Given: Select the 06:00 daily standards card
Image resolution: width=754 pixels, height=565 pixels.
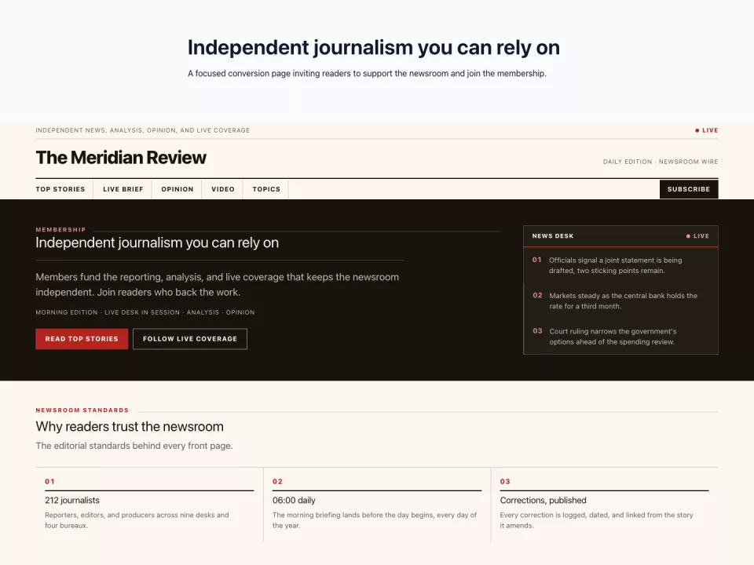Looking at the screenshot, I should (377, 505).
